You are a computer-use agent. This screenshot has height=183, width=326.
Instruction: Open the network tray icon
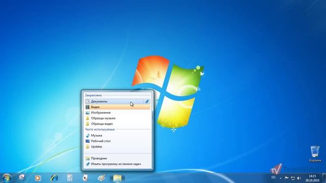click(x=293, y=178)
